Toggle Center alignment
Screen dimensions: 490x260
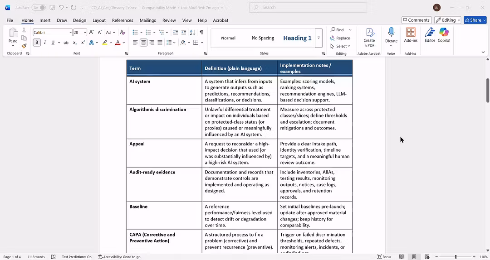click(x=143, y=43)
